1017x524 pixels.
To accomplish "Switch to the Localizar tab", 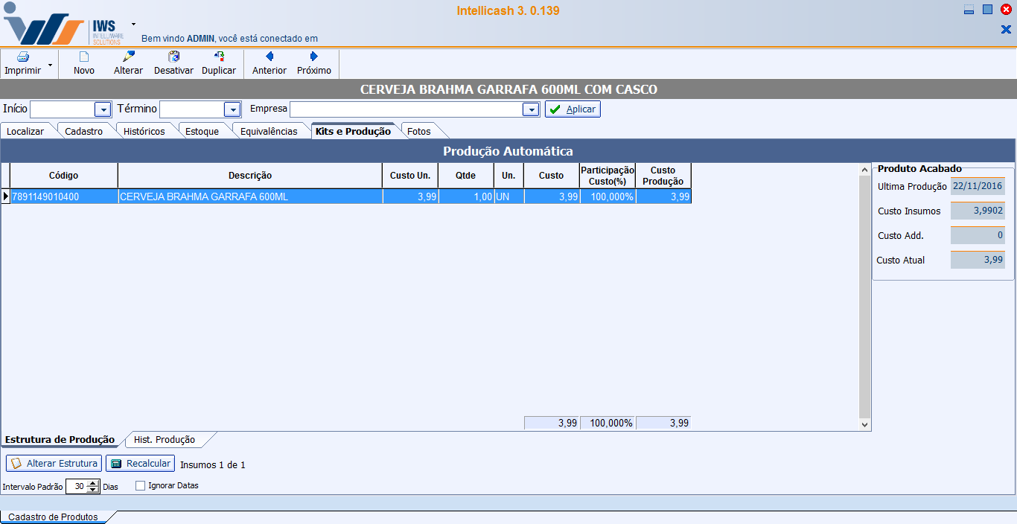I will point(25,132).
